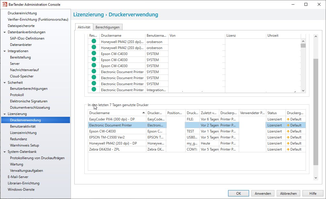The image size is (326, 199).
Task: Open Benutzerberechtigungen under Sicherheit
Action: [x=29, y=89]
